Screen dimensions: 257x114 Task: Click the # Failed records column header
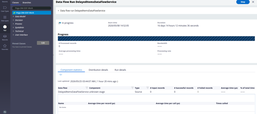click(x=205, y=88)
